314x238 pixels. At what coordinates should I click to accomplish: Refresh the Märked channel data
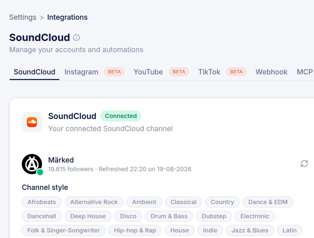tap(304, 164)
